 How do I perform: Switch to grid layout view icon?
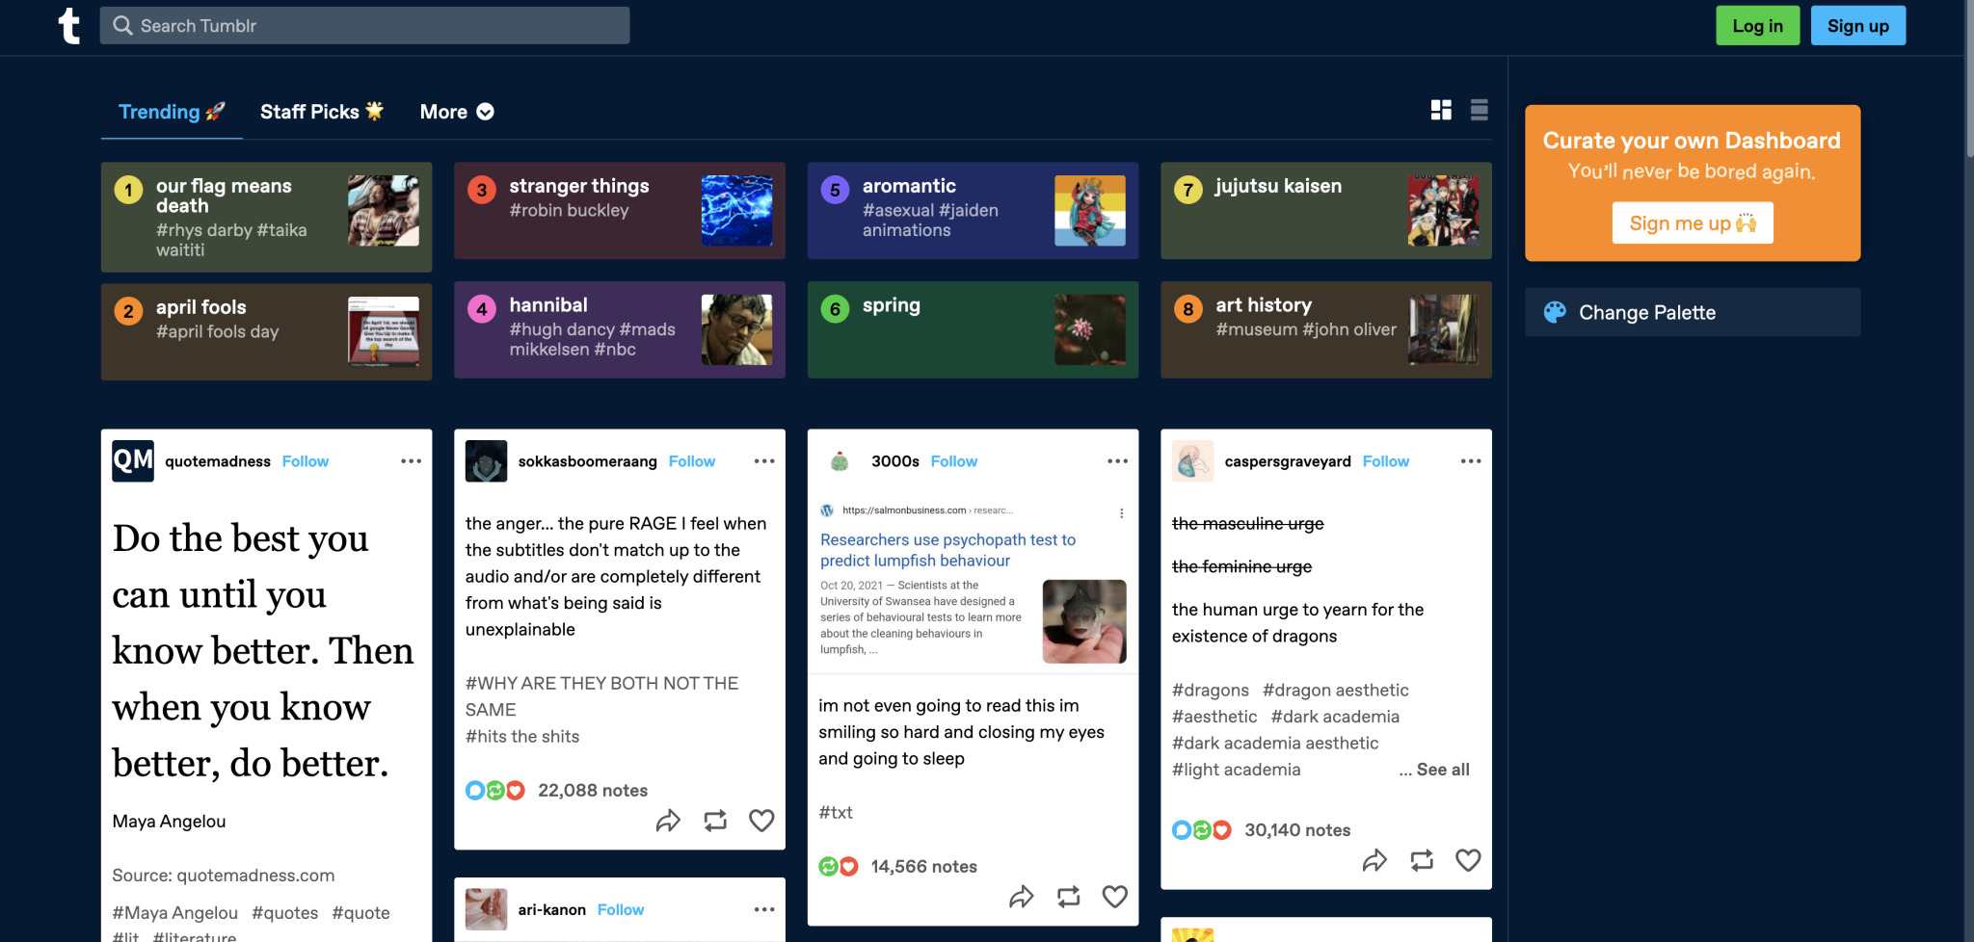[x=1441, y=111]
